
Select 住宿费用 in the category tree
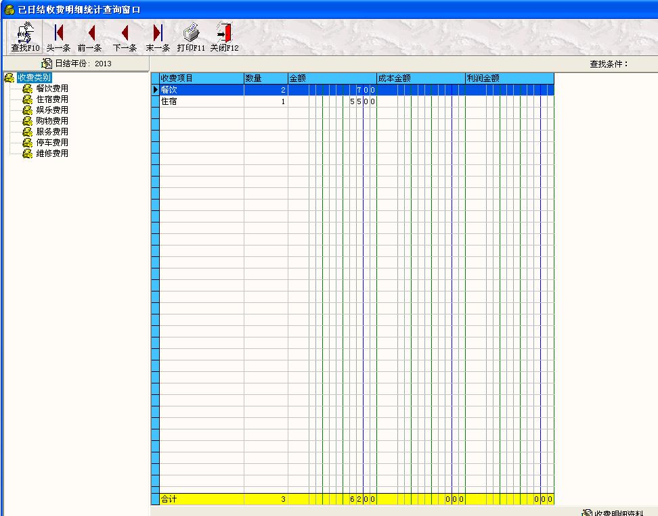point(52,99)
